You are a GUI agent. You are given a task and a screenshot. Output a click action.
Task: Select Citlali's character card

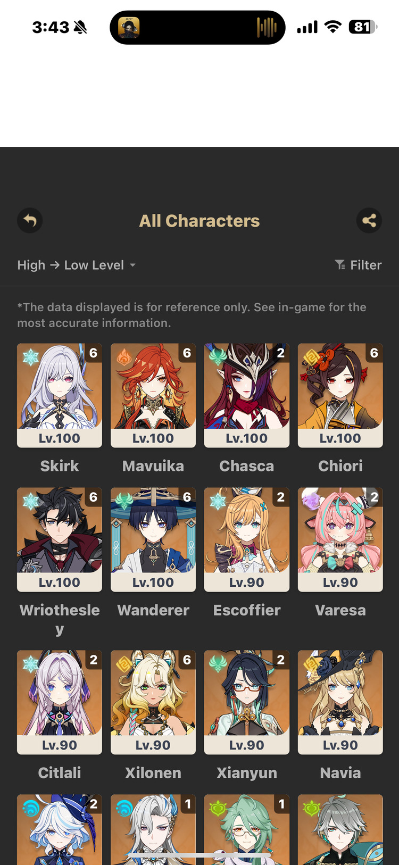click(60, 702)
